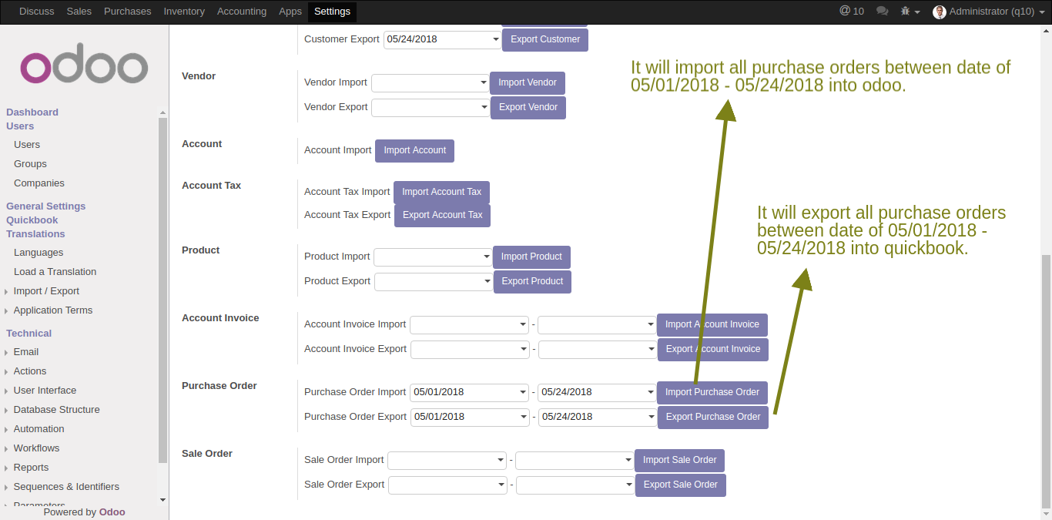Open the Inventory menu
The width and height of the screenshot is (1052, 520).
(x=184, y=12)
